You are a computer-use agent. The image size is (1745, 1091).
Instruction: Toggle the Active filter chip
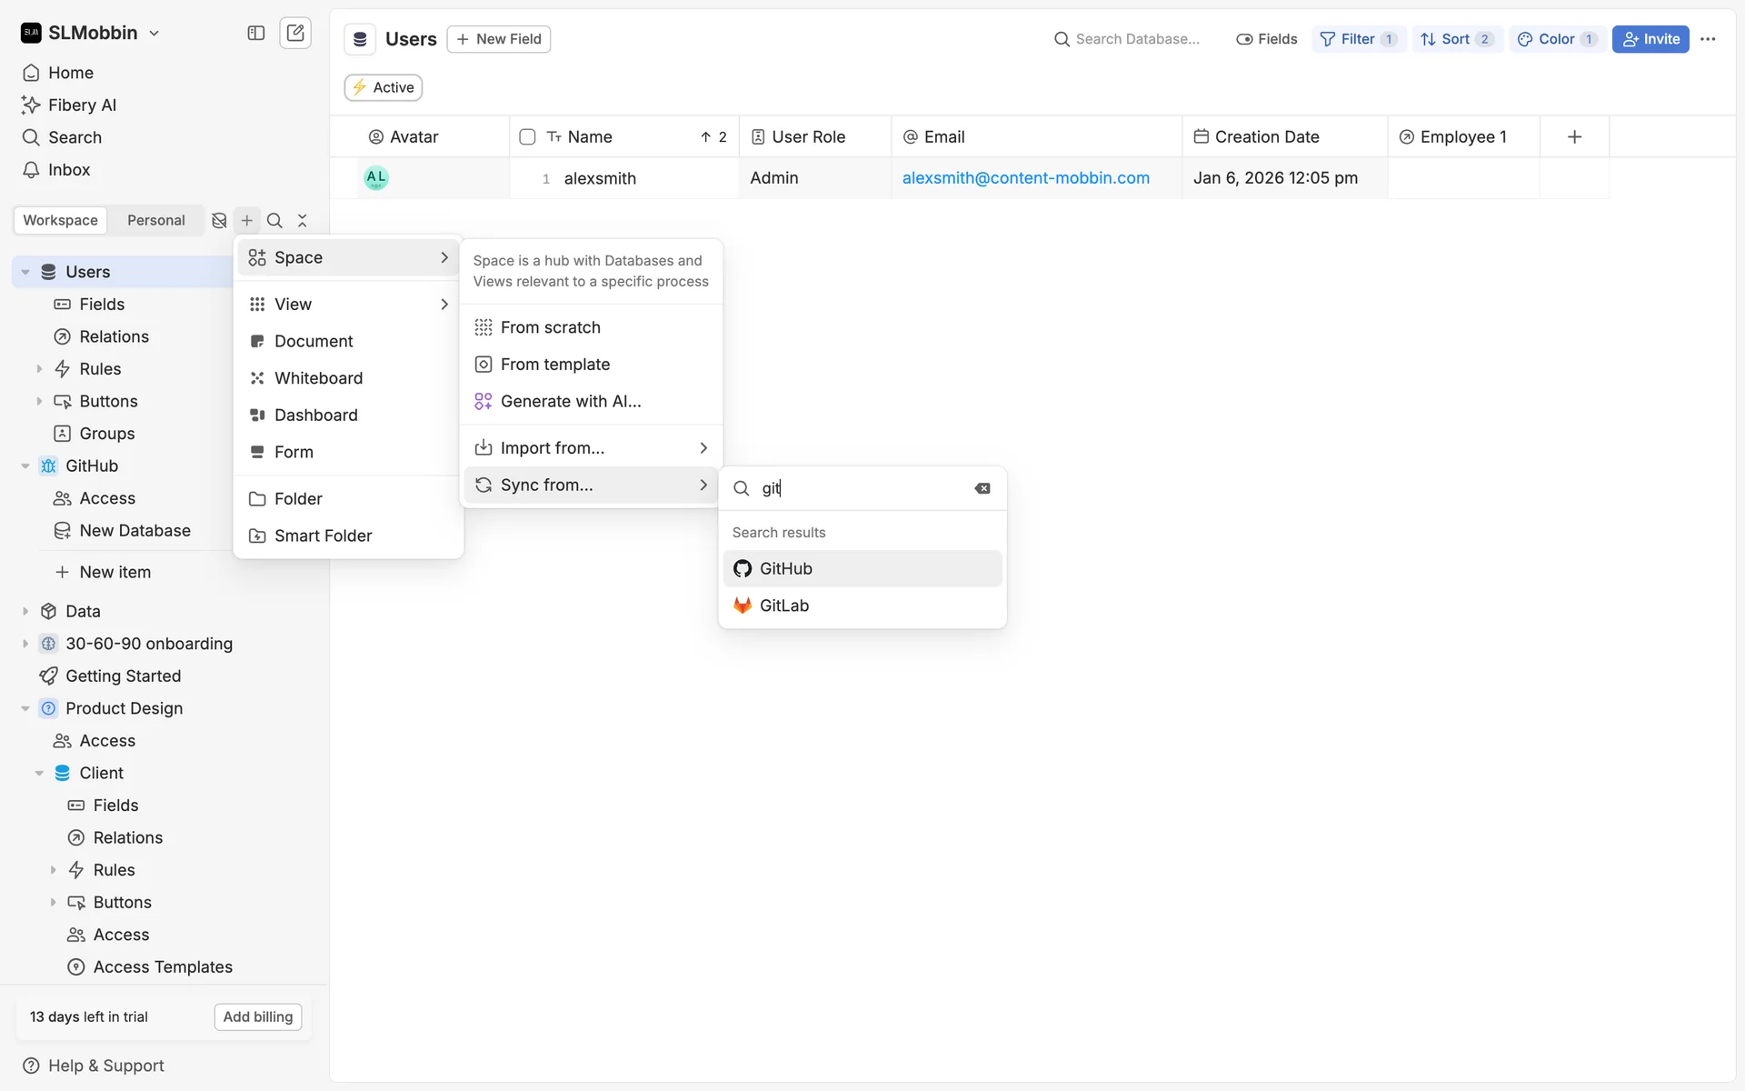point(384,87)
